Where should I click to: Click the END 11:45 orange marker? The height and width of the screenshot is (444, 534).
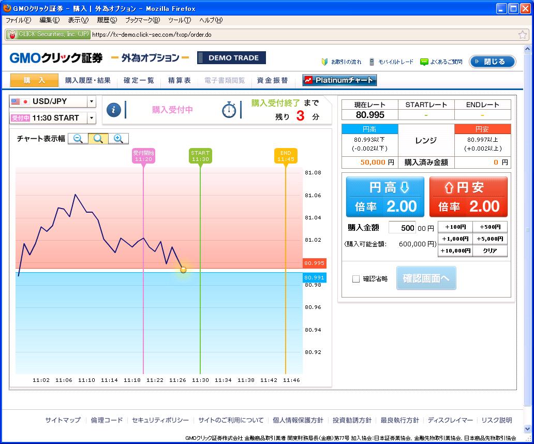tap(286, 156)
